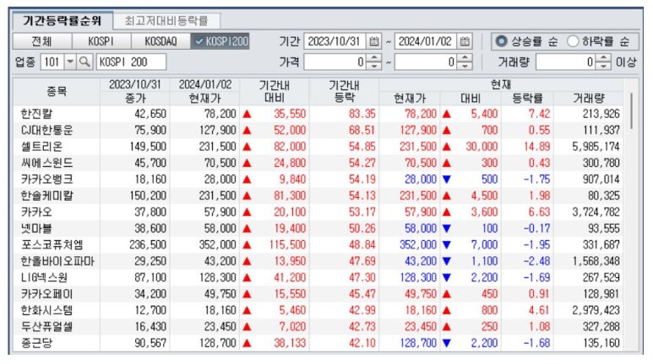Select the 한올바이오파마 stock row
The width and height of the screenshot is (653, 364).
tap(318, 261)
